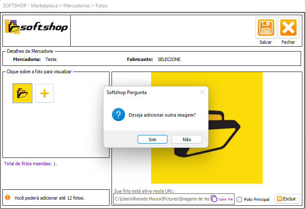Click the Salvar floppy disk icon
306x209 pixels.
pos(266,28)
